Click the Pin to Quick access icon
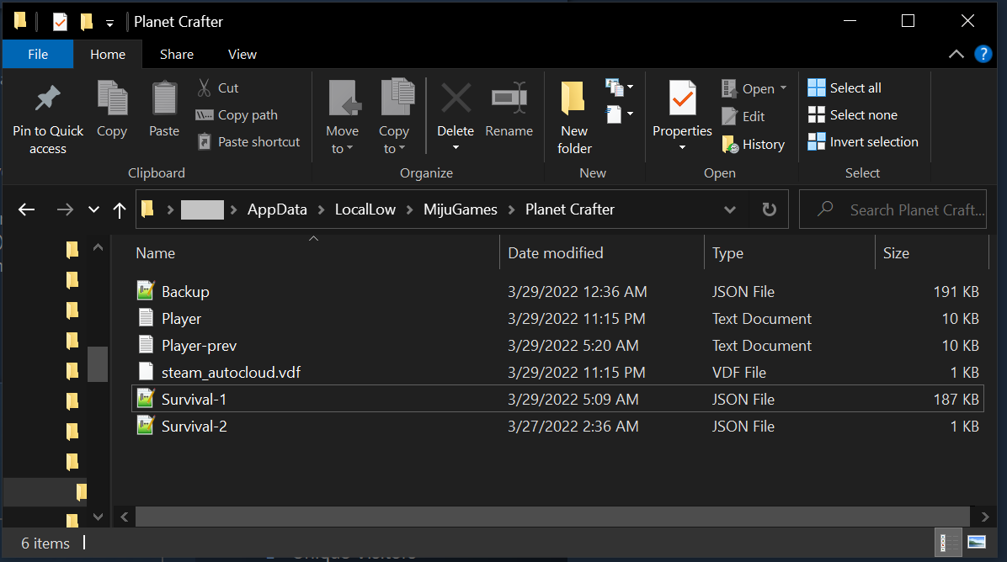Viewport: 1007px width, 562px height. coord(48,99)
